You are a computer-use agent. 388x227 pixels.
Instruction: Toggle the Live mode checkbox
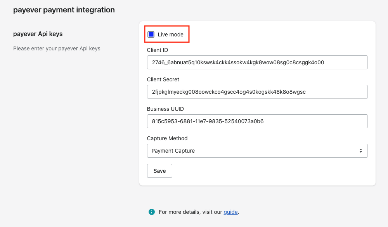[x=151, y=34]
